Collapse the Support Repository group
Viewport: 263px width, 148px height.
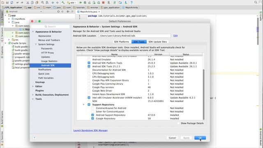(83, 104)
